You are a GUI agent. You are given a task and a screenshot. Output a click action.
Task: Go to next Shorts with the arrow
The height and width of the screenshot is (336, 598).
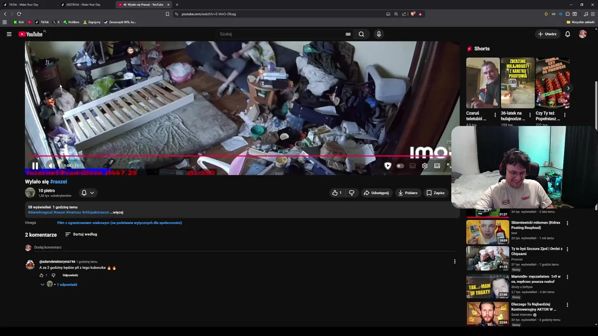(x=568, y=88)
